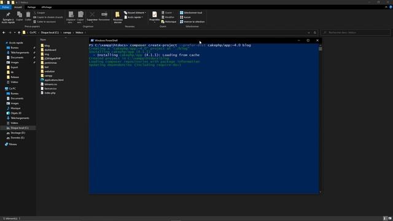Refresh the htdocs folder view
Screen dimensions: 393x221
tap(315, 33)
